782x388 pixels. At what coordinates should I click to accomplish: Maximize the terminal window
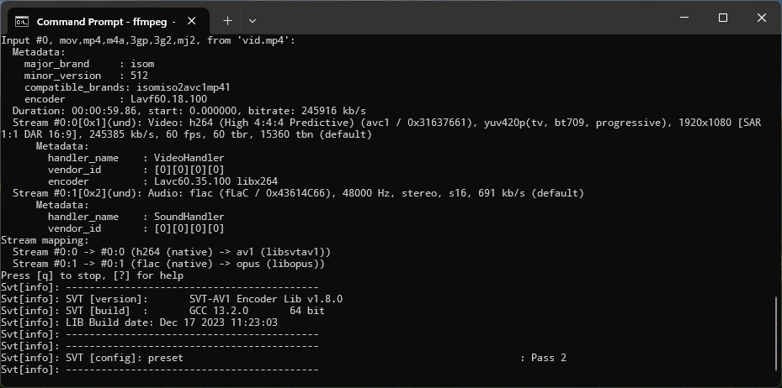722,18
